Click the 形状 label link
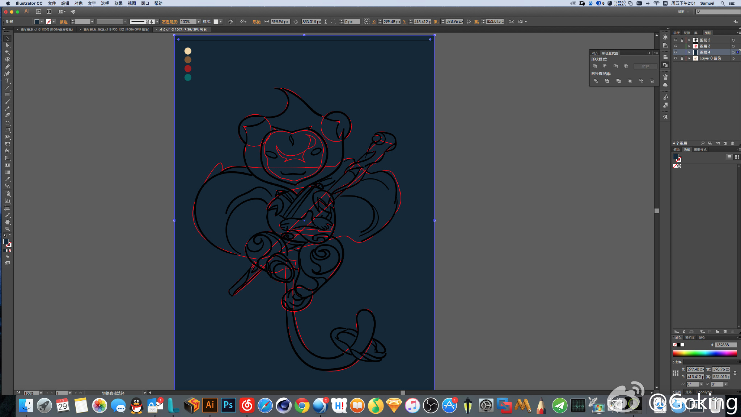The image size is (741, 417). (257, 22)
